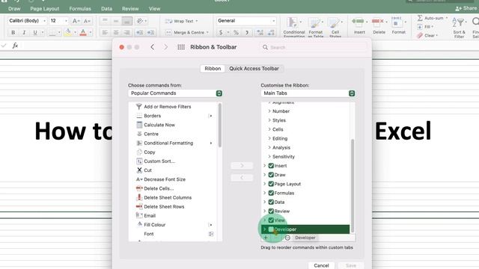Show all preferences grid icon

click(181, 47)
